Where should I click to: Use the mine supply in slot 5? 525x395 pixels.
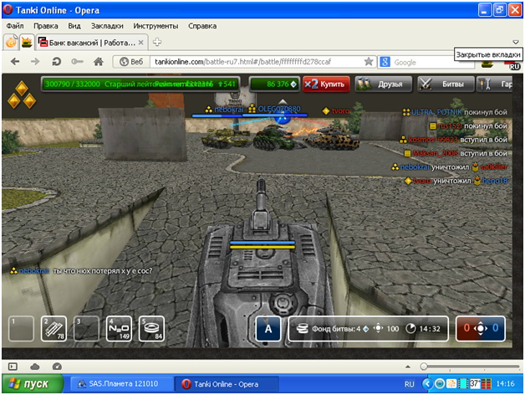(151, 328)
